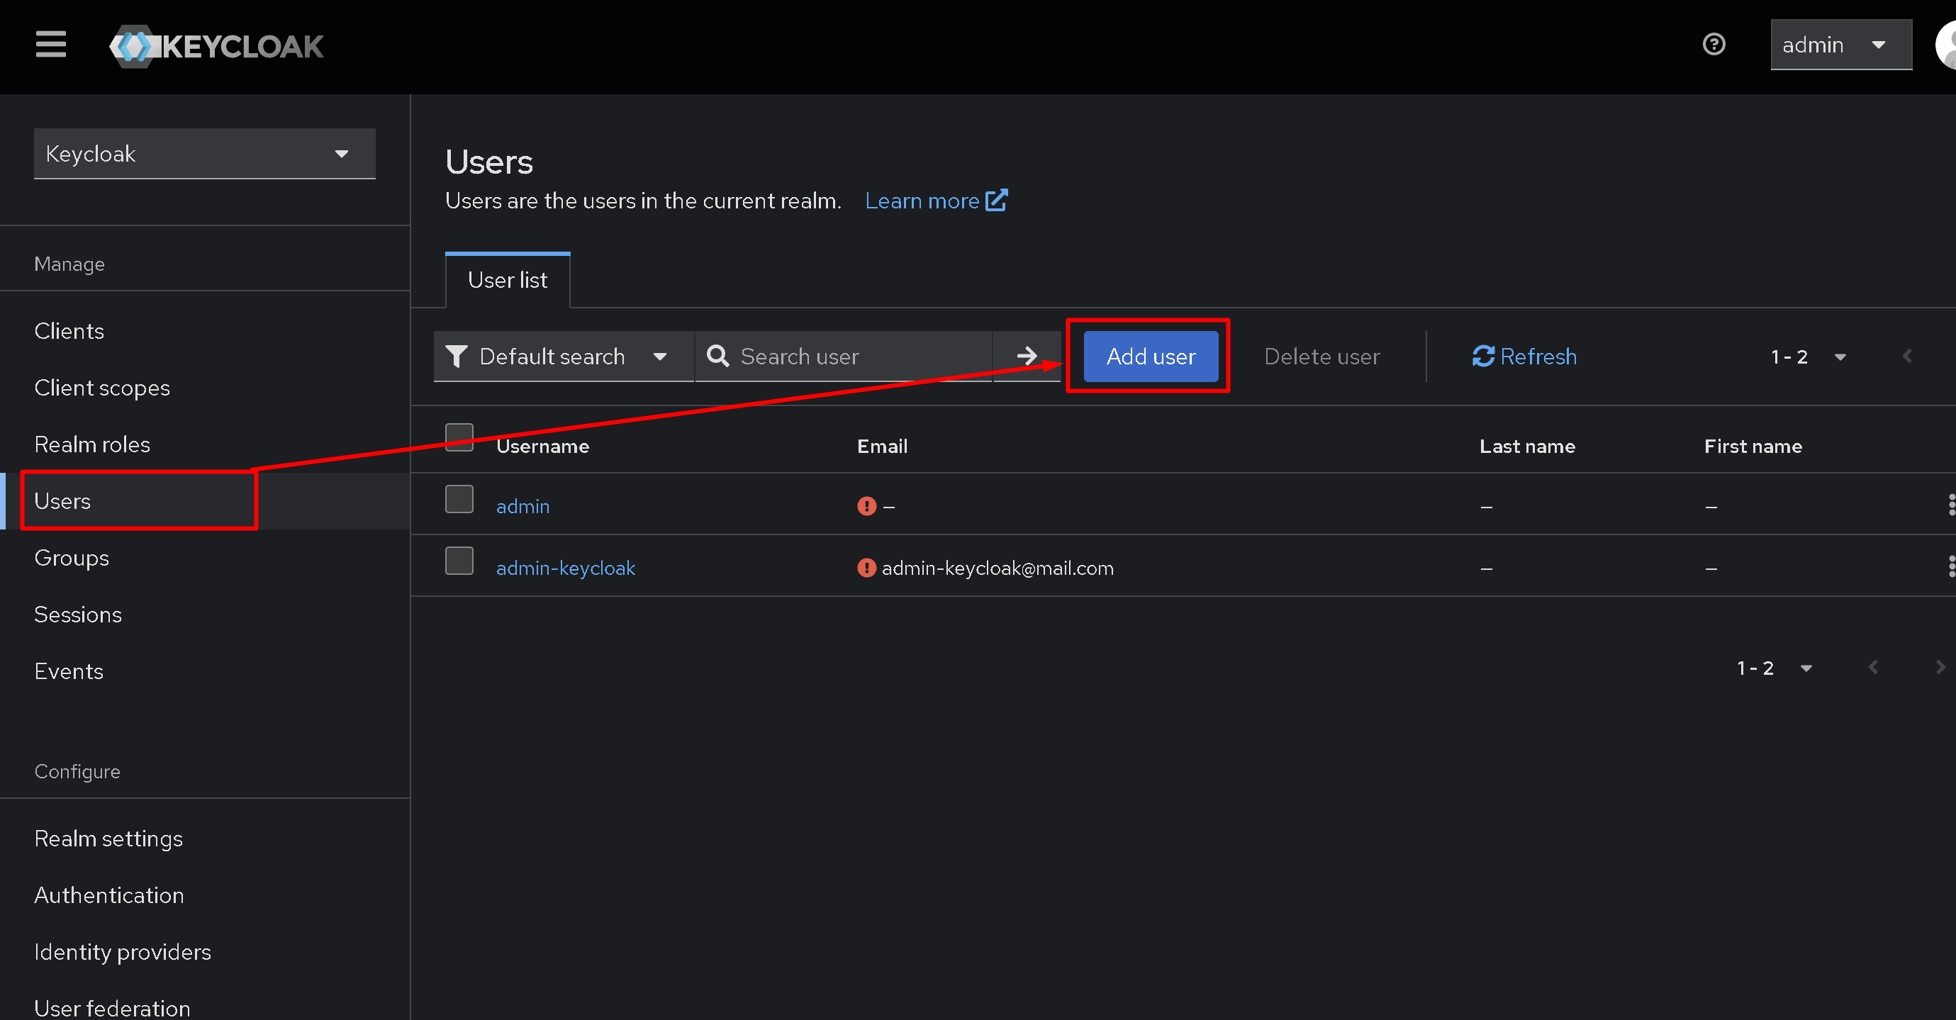Click the search arrow submit icon
Image resolution: width=1956 pixels, height=1020 pixels.
click(1027, 356)
